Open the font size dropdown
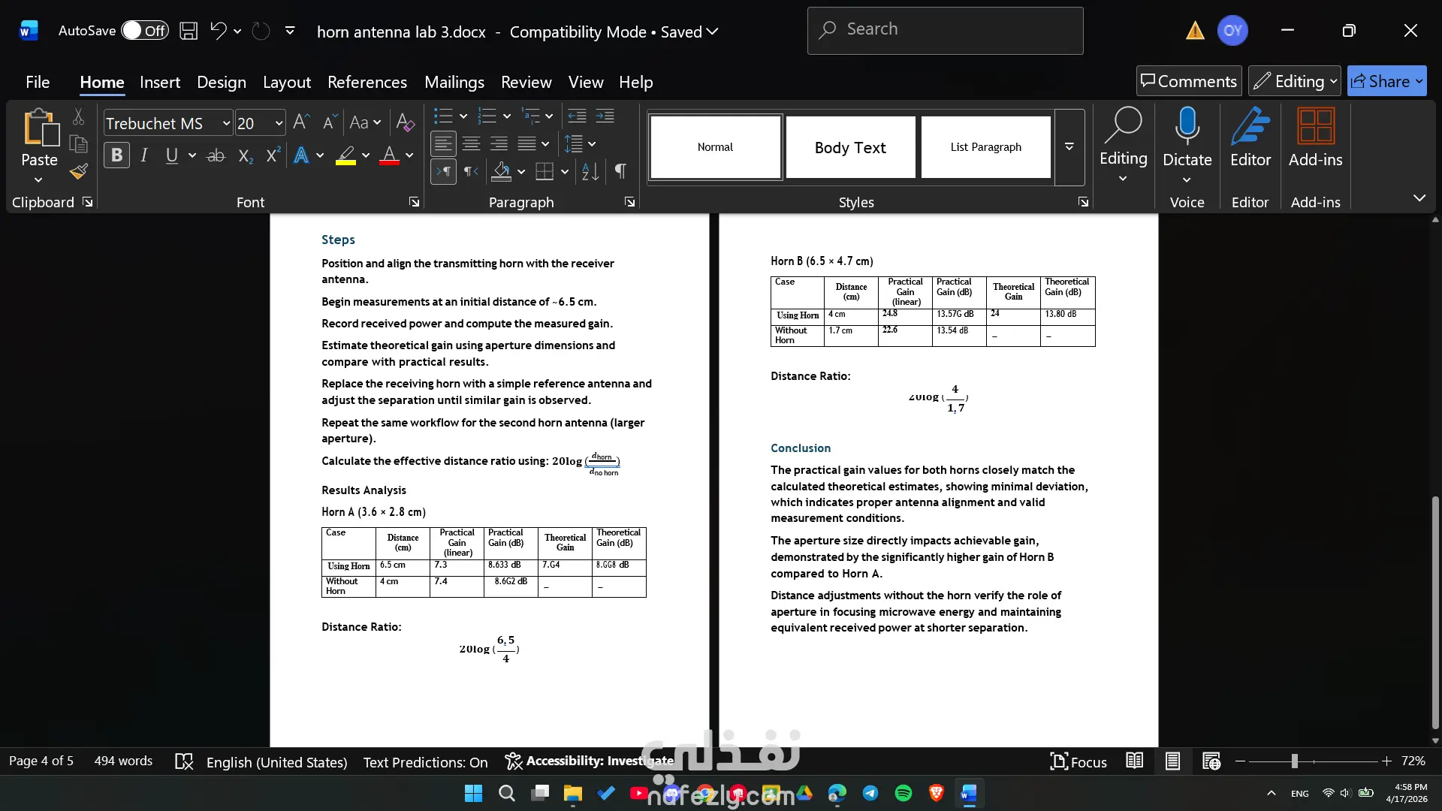Image resolution: width=1442 pixels, height=811 pixels. click(279, 123)
